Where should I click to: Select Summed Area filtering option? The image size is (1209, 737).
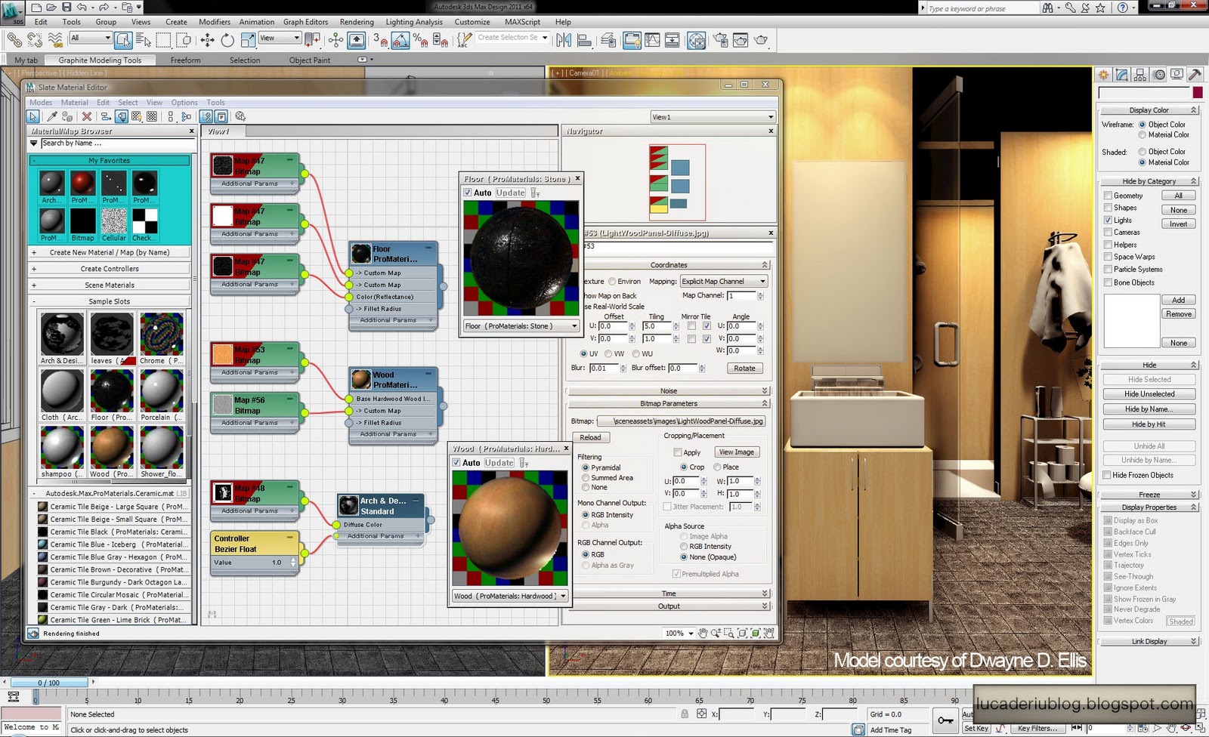click(586, 478)
